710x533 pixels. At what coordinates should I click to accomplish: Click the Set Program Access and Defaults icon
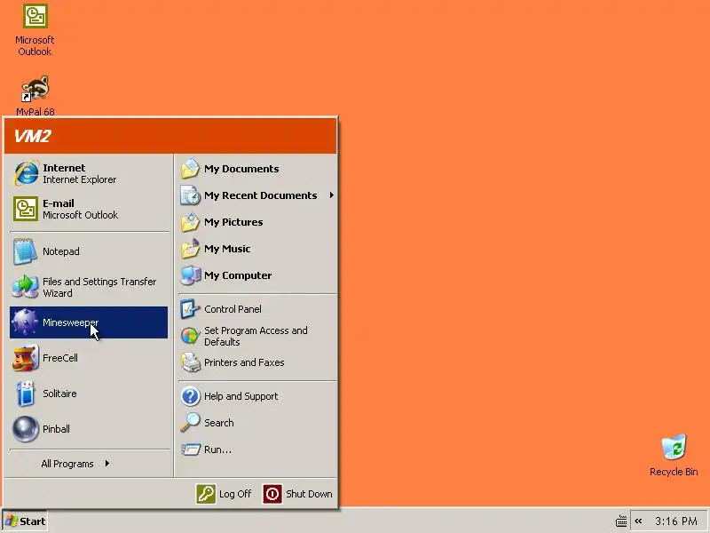190,336
